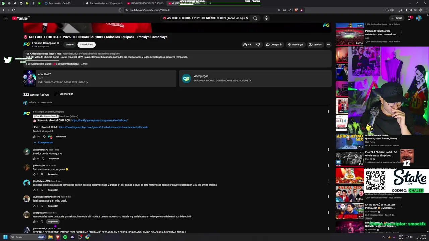This screenshot has width=429, height=241.
Task: Open options for @dgthelyrics2818 comment
Action: point(328,181)
